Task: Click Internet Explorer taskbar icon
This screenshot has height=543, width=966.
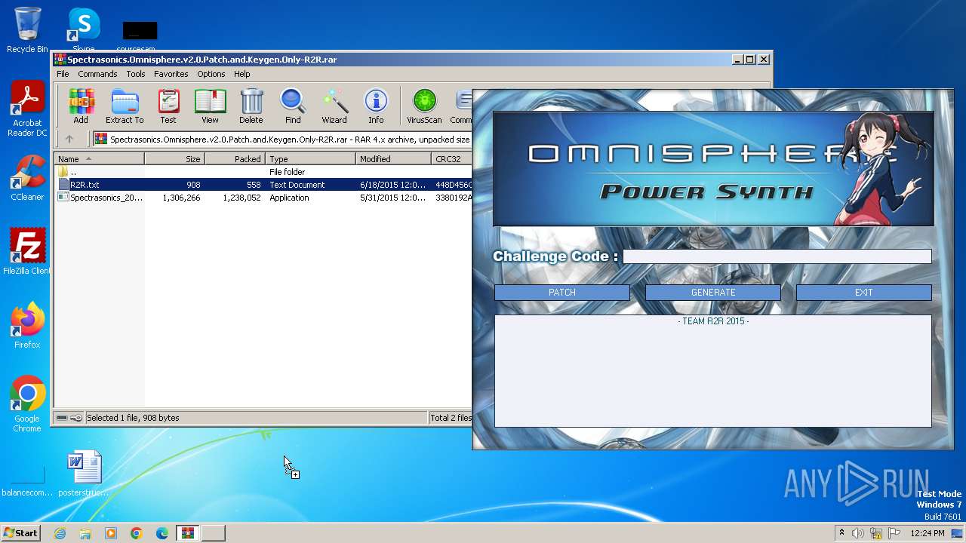Action: (60, 533)
